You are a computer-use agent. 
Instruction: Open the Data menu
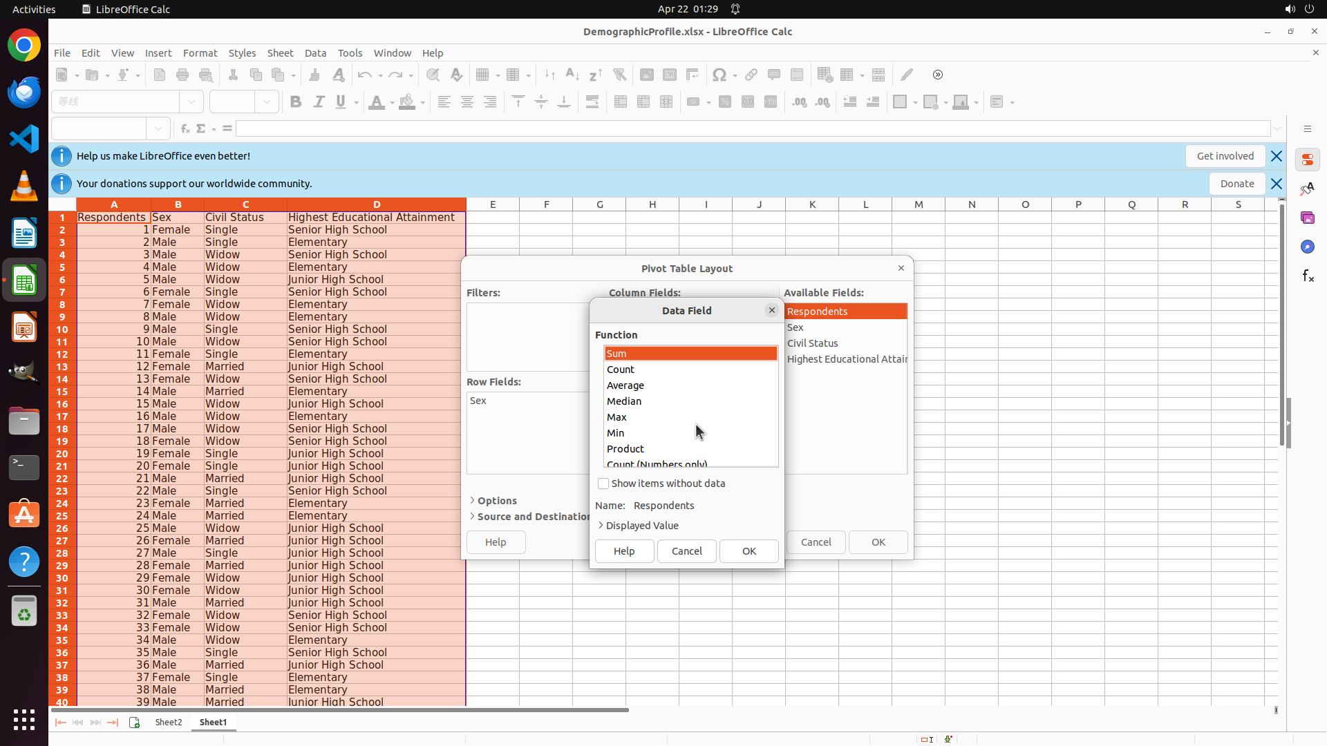(315, 53)
